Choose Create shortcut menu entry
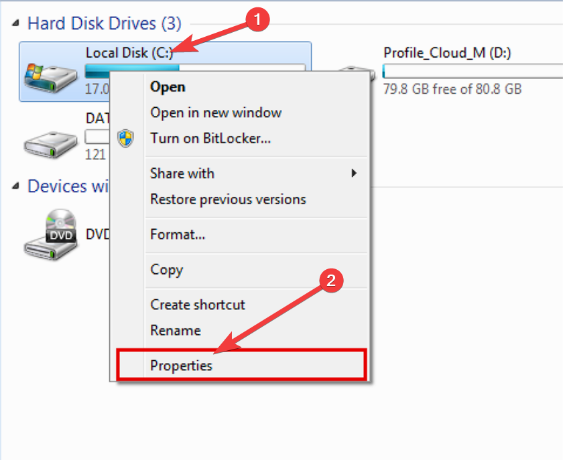The width and height of the screenshot is (563, 460). (x=198, y=305)
